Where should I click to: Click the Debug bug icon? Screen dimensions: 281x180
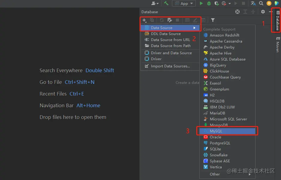pyautogui.click(x=209, y=3)
